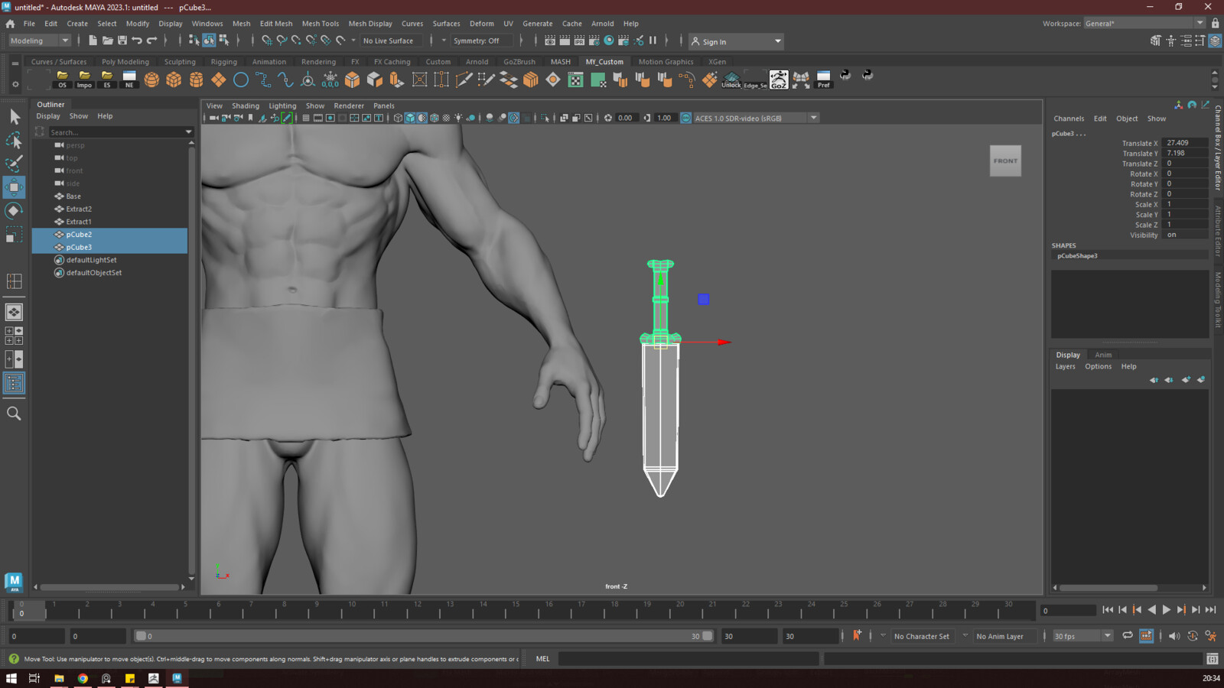Screen dimensions: 1224x688
Task: Click the Pref shelf icon
Action: (x=823, y=80)
